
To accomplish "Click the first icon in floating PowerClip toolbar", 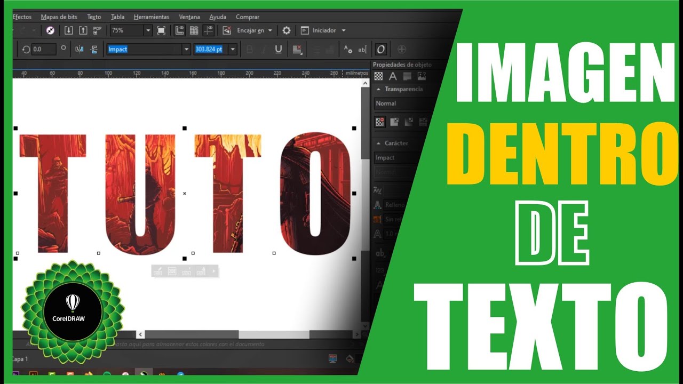I will 157,271.
